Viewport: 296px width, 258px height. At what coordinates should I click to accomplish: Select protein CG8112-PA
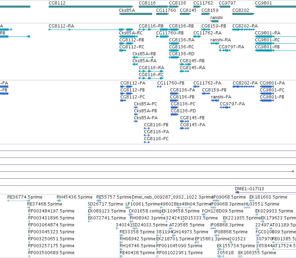point(127,87)
